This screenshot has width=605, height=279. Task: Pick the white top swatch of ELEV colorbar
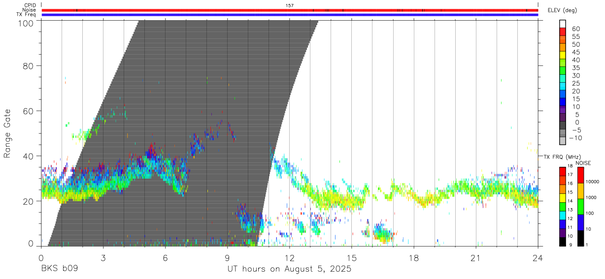563,24
